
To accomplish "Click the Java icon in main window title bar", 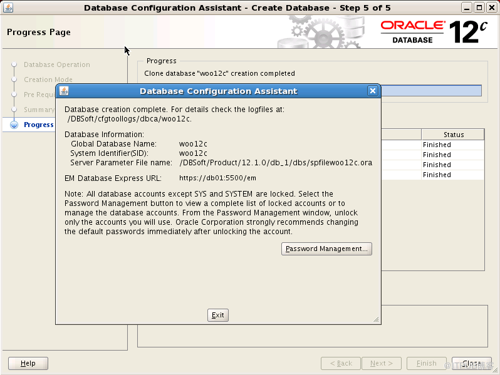I will (8, 8).
